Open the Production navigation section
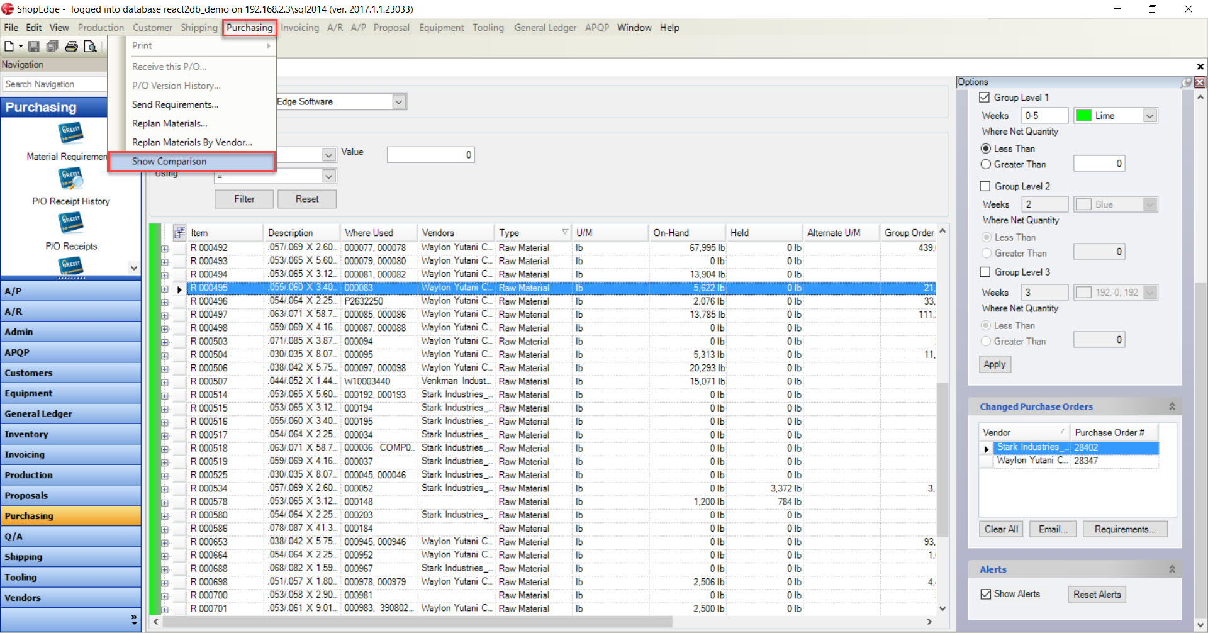The height and width of the screenshot is (633, 1208). click(x=70, y=475)
